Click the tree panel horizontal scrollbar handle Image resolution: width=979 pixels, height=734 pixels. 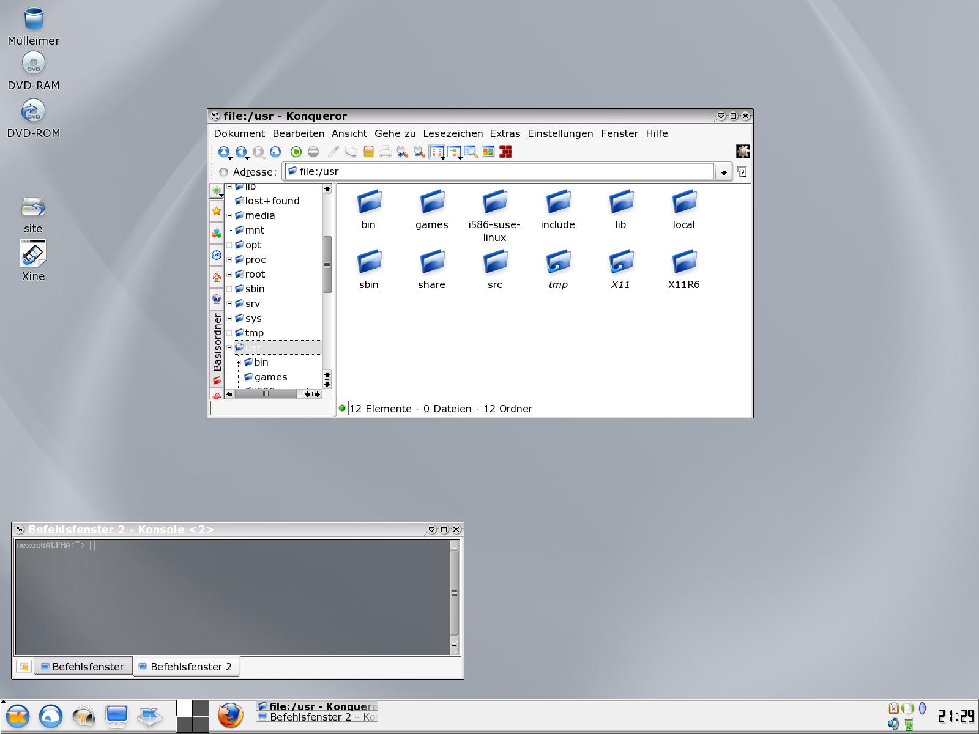pyautogui.click(x=266, y=394)
